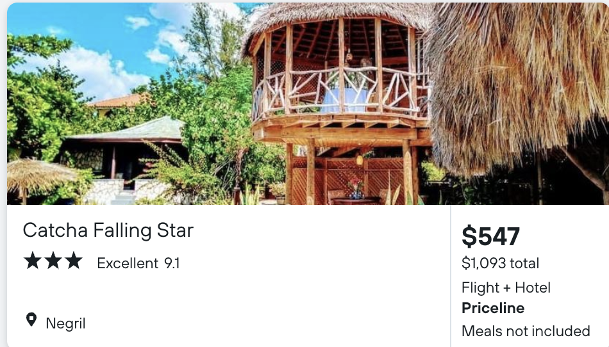The height and width of the screenshot is (347, 609).
Task: Click the Meals not included note
Action: click(x=526, y=331)
